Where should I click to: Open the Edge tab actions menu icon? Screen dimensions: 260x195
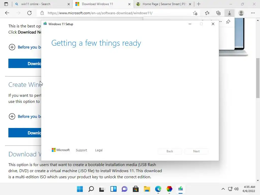coord(6,4)
